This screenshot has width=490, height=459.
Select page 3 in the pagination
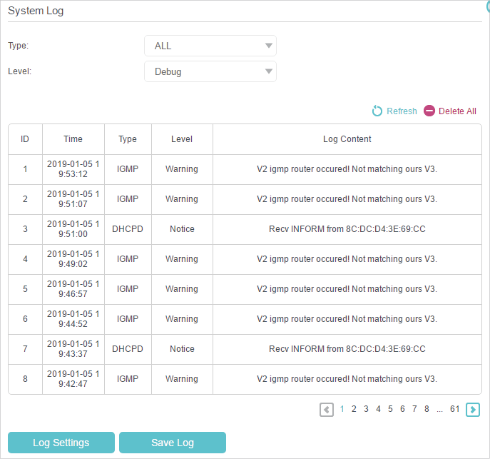point(366,409)
